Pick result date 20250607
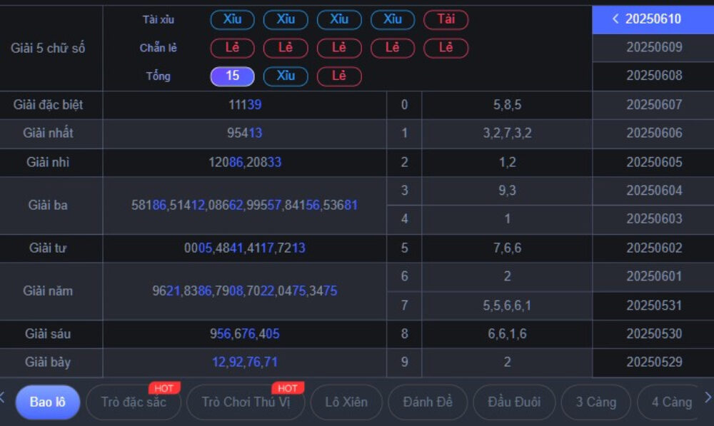The image size is (714, 426). (654, 105)
